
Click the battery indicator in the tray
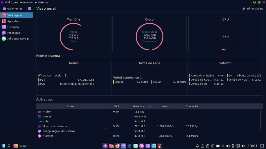(x=218, y=146)
